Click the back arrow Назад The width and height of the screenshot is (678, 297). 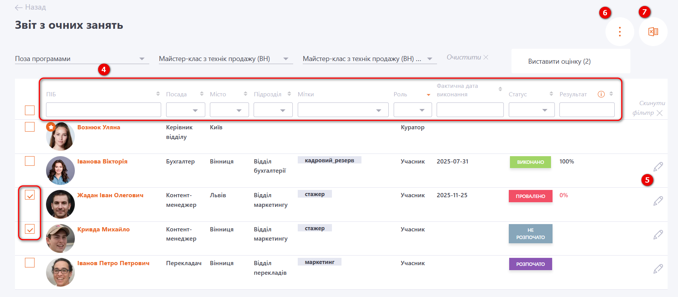click(30, 7)
